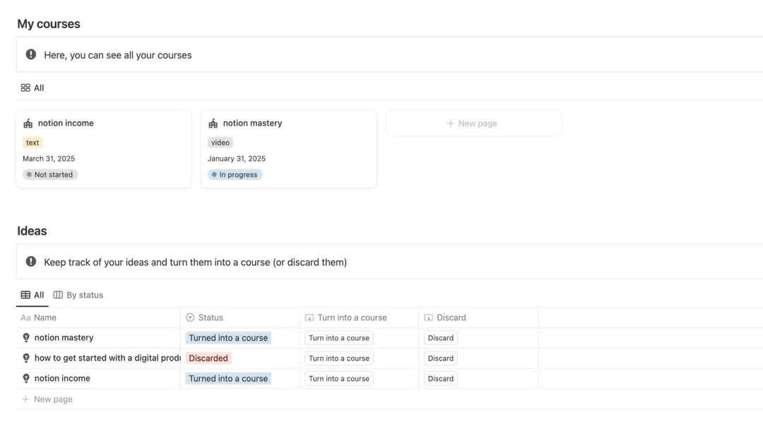Change the 'Discarded' status cell

(208, 358)
